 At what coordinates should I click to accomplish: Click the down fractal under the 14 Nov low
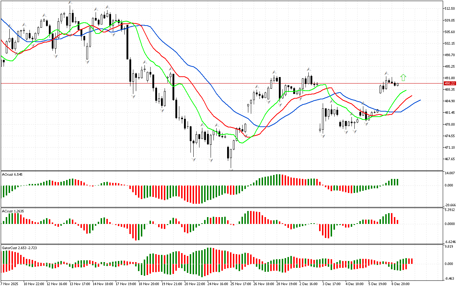click(87, 62)
